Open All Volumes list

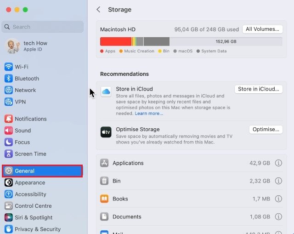coord(262,29)
